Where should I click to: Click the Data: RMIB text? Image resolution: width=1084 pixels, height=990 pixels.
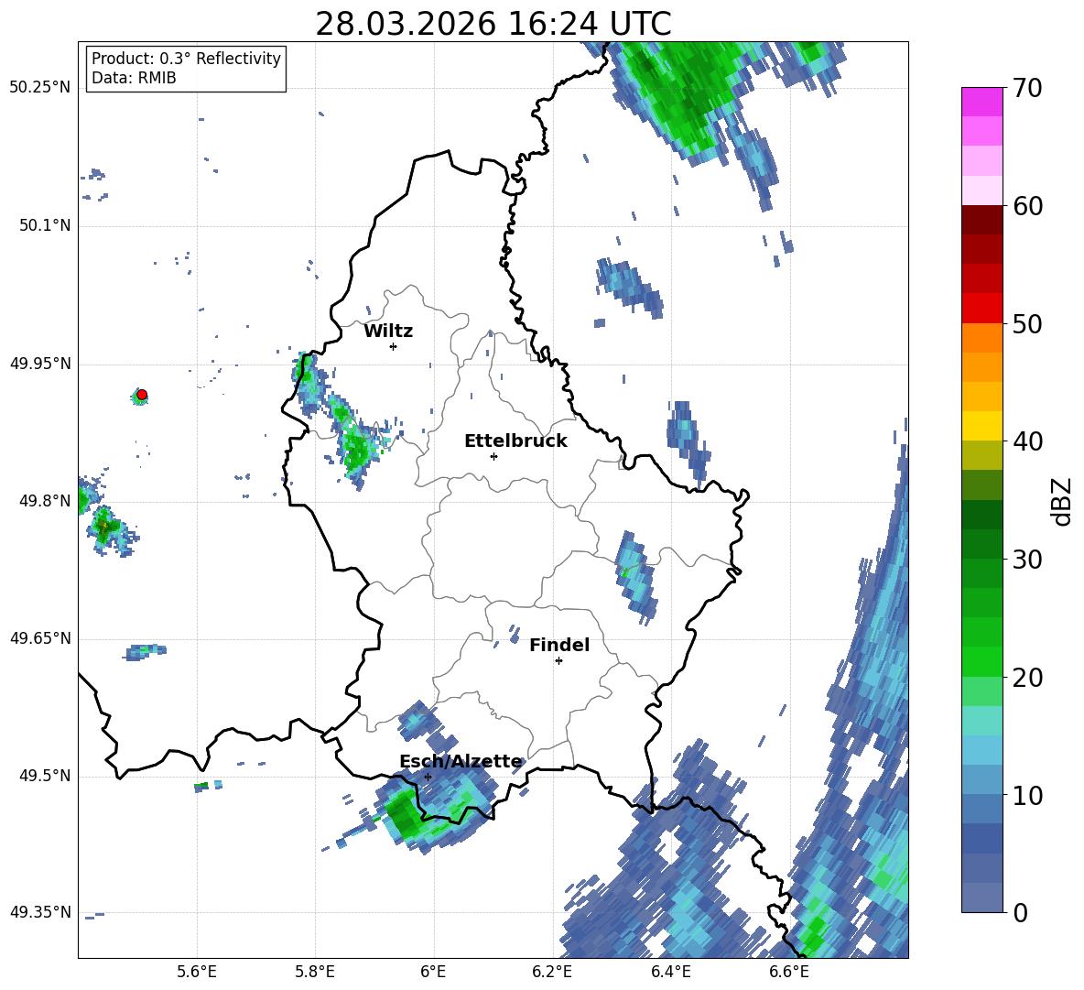[x=134, y=78]
